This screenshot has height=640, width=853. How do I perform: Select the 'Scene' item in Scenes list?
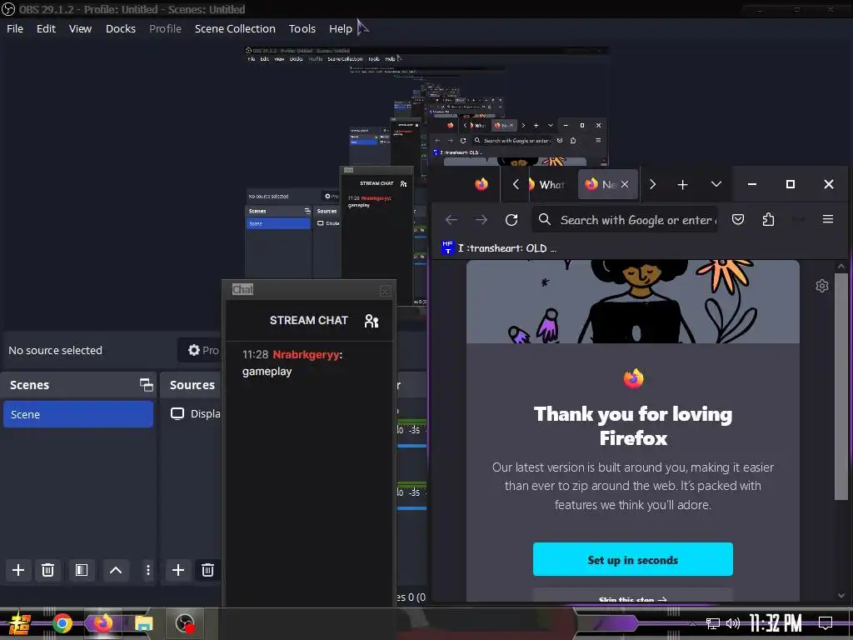78,414
